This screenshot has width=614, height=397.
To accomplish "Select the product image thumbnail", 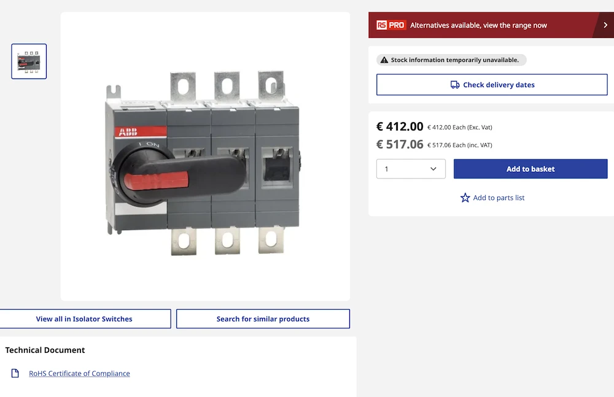I will pyautogui.click(x=29, y=61).
